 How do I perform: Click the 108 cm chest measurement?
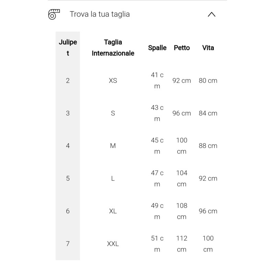click(181, 211)
